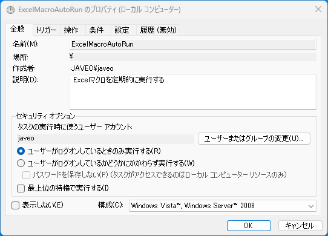Click the 場所 field showing ¥
328x236 pixels.
click(193, 57)
